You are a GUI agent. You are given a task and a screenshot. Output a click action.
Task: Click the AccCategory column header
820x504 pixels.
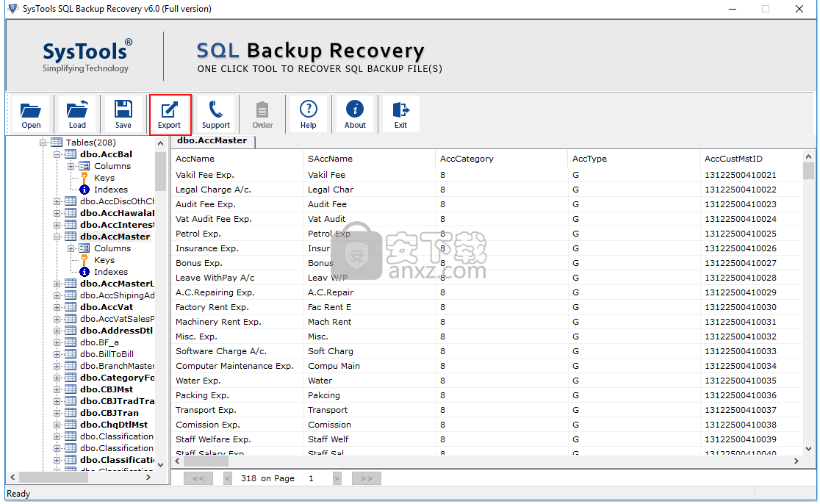click(x=501, y=159)
